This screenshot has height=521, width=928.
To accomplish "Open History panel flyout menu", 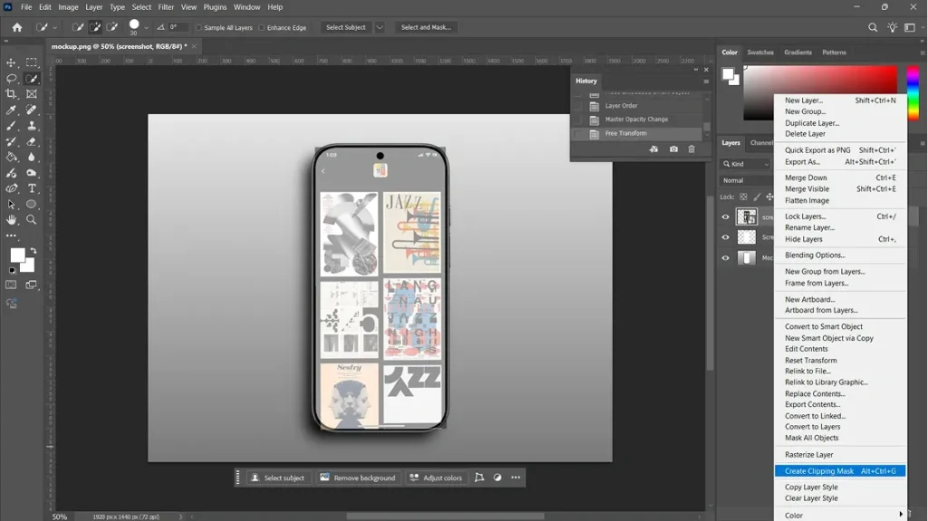I will point(706,82).
